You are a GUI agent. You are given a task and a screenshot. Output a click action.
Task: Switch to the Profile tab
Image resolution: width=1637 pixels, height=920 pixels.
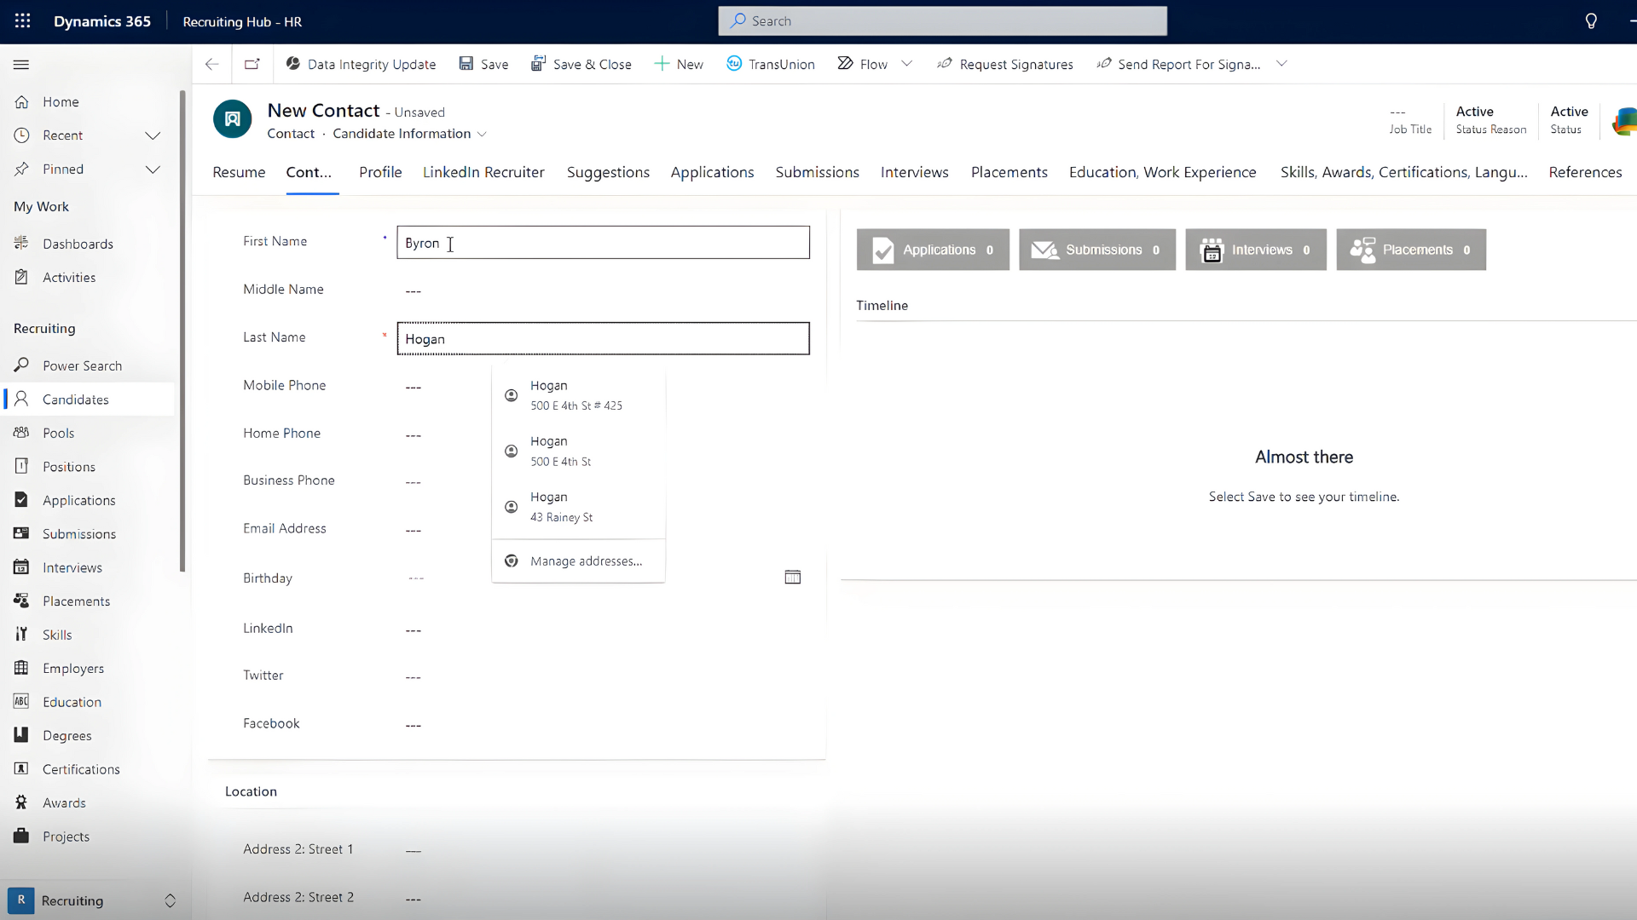[380, 172]
